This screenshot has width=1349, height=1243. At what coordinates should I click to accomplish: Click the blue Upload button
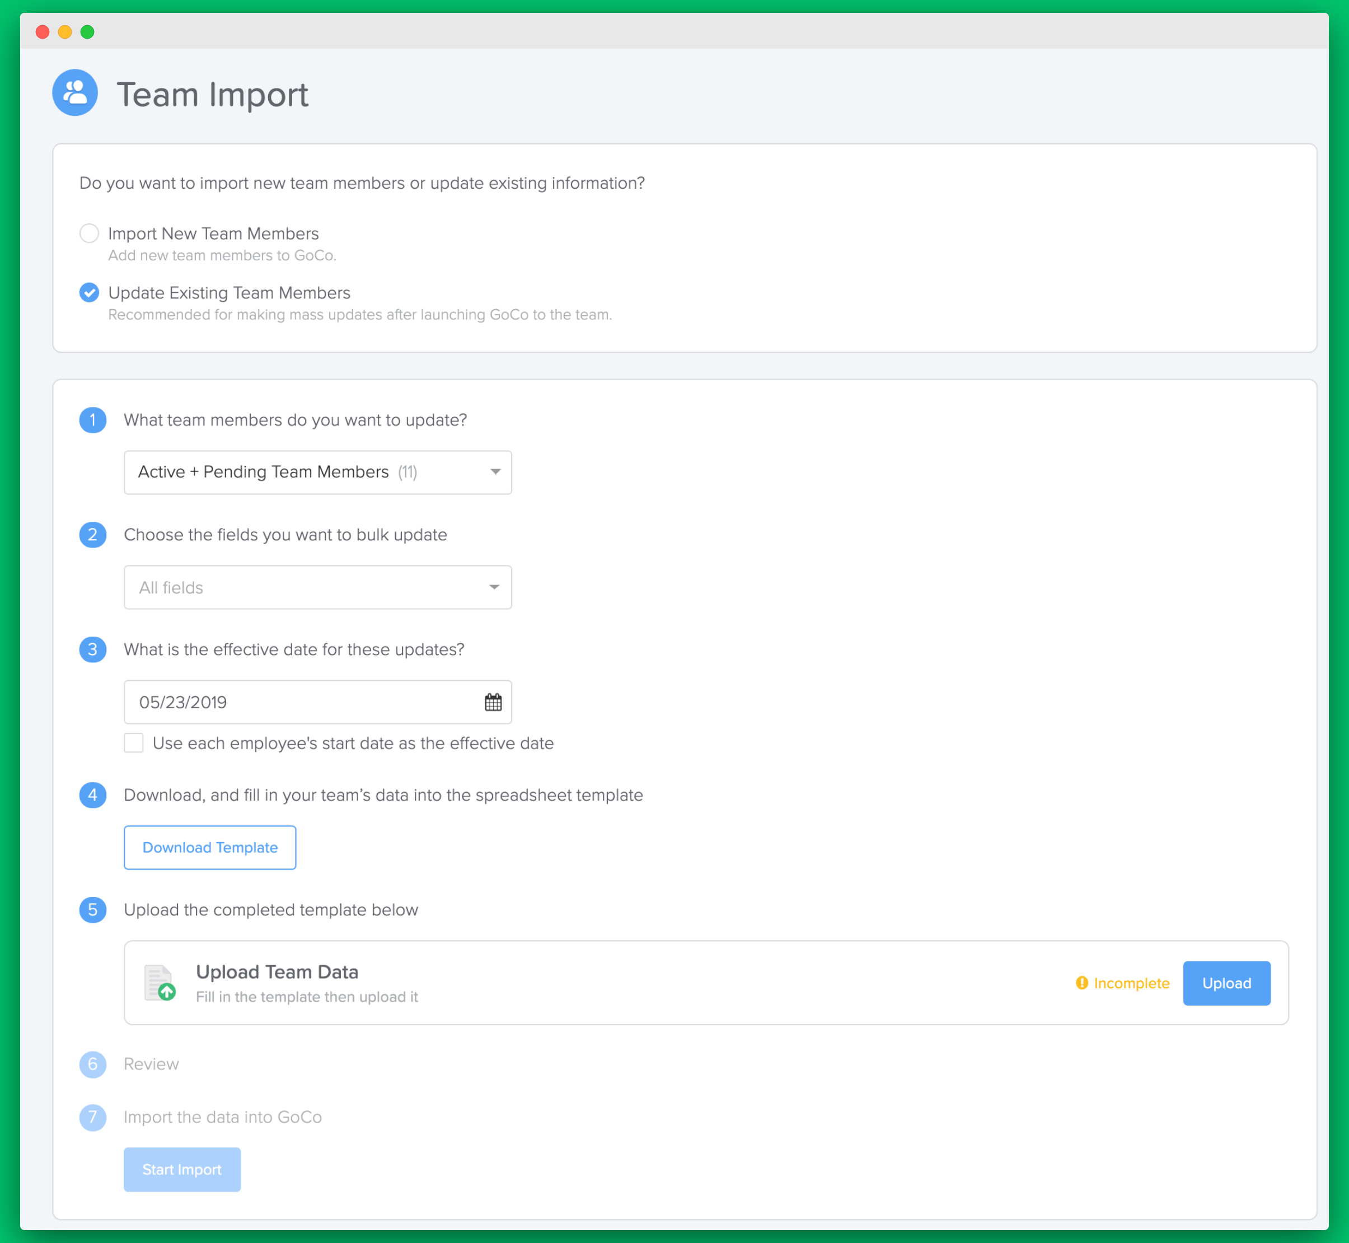1226,983
